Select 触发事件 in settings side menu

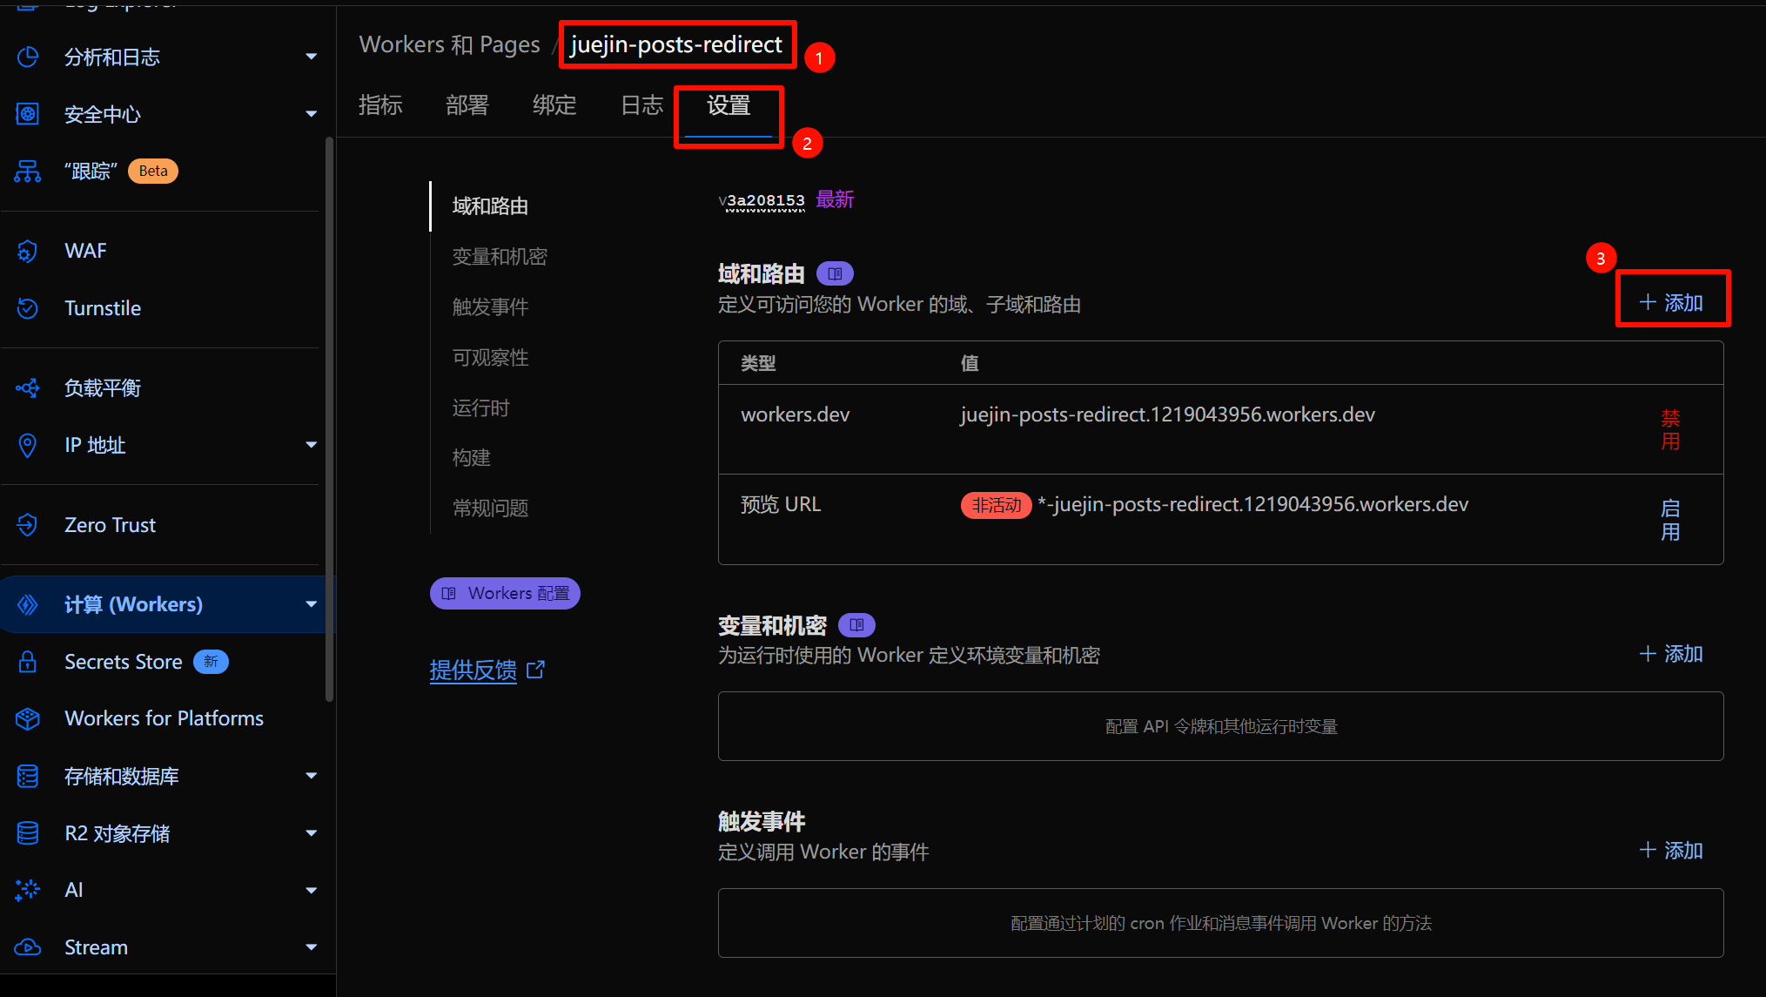[x=490, y=307]
